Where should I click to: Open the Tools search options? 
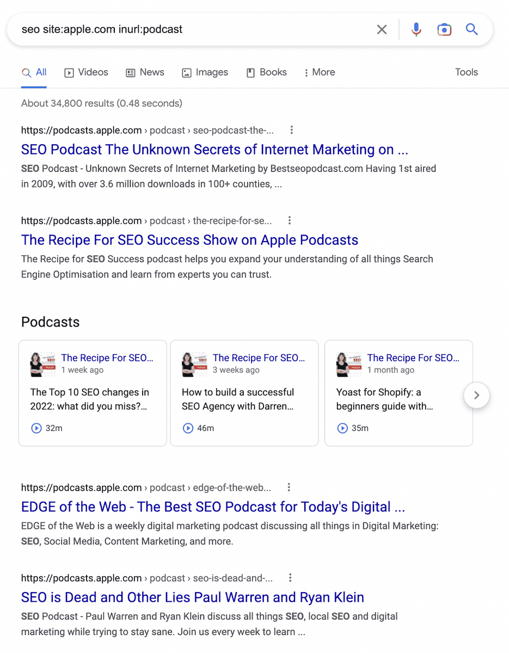click(467, 72)
